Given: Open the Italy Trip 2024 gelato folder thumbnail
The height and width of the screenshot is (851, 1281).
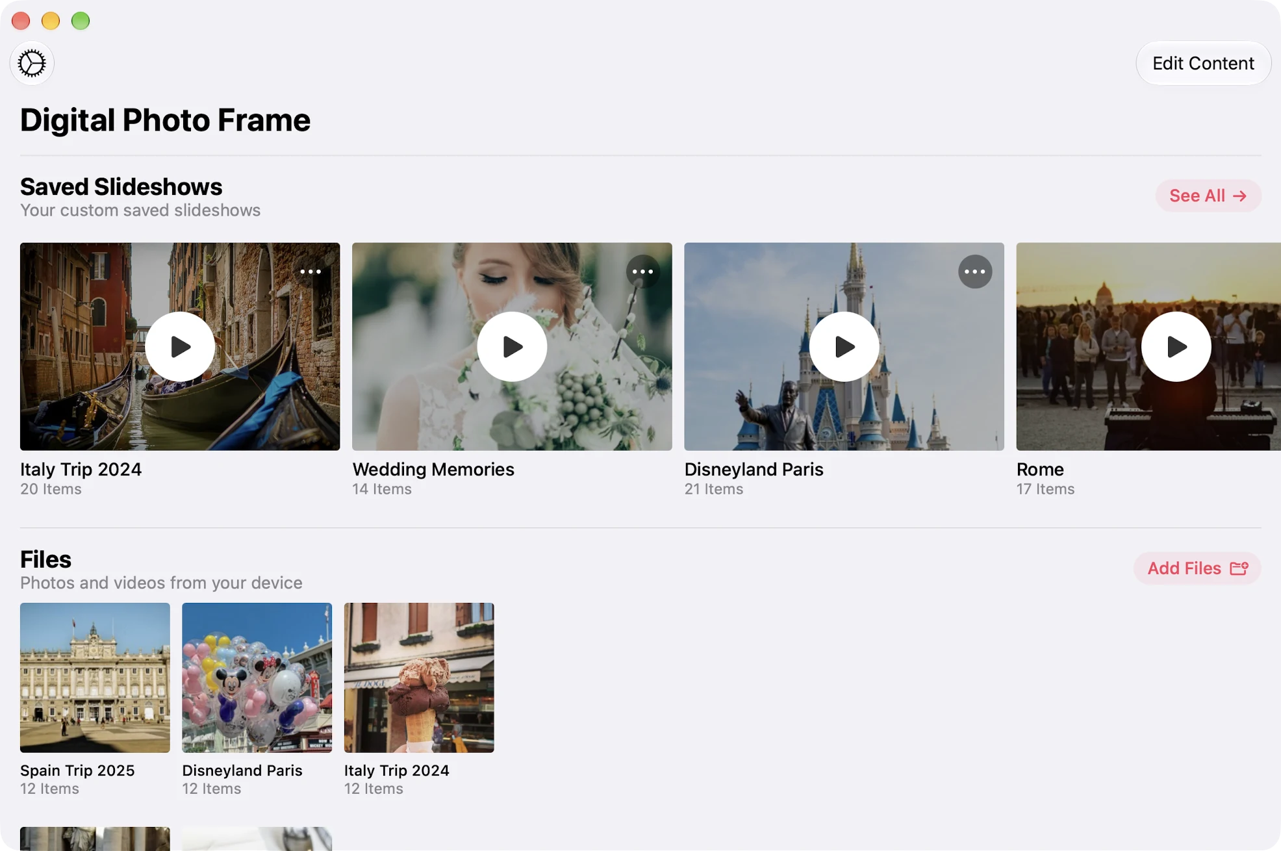Looking at the screenshot, I should pyautogui.click(x=419, y=678).
